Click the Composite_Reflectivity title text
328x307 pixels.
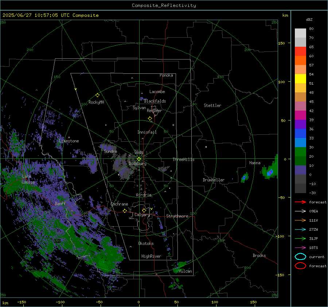164,5
